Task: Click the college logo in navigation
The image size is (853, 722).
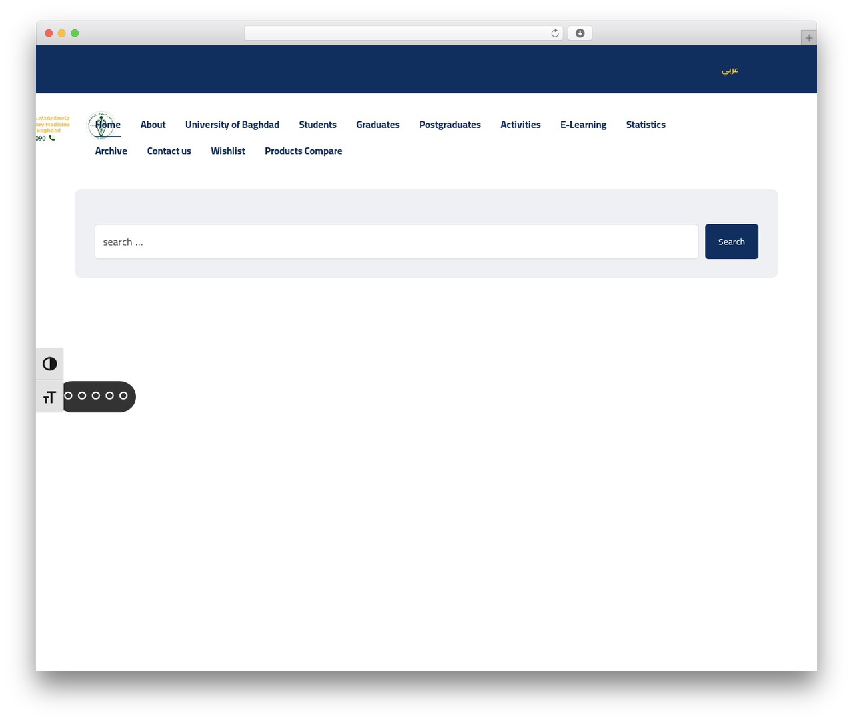Action: 101,125
